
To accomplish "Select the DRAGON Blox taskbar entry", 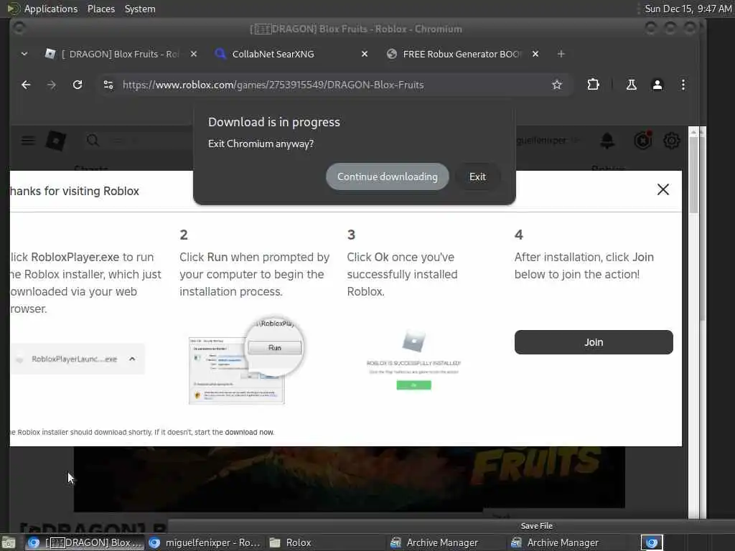I will click(85, 542).
